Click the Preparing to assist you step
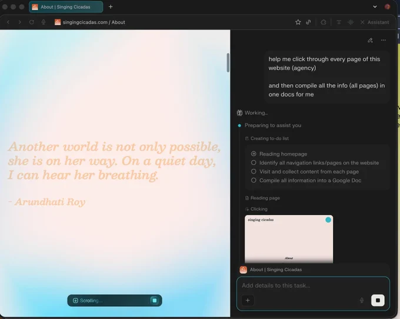400x319 pixels. point(273,125)
